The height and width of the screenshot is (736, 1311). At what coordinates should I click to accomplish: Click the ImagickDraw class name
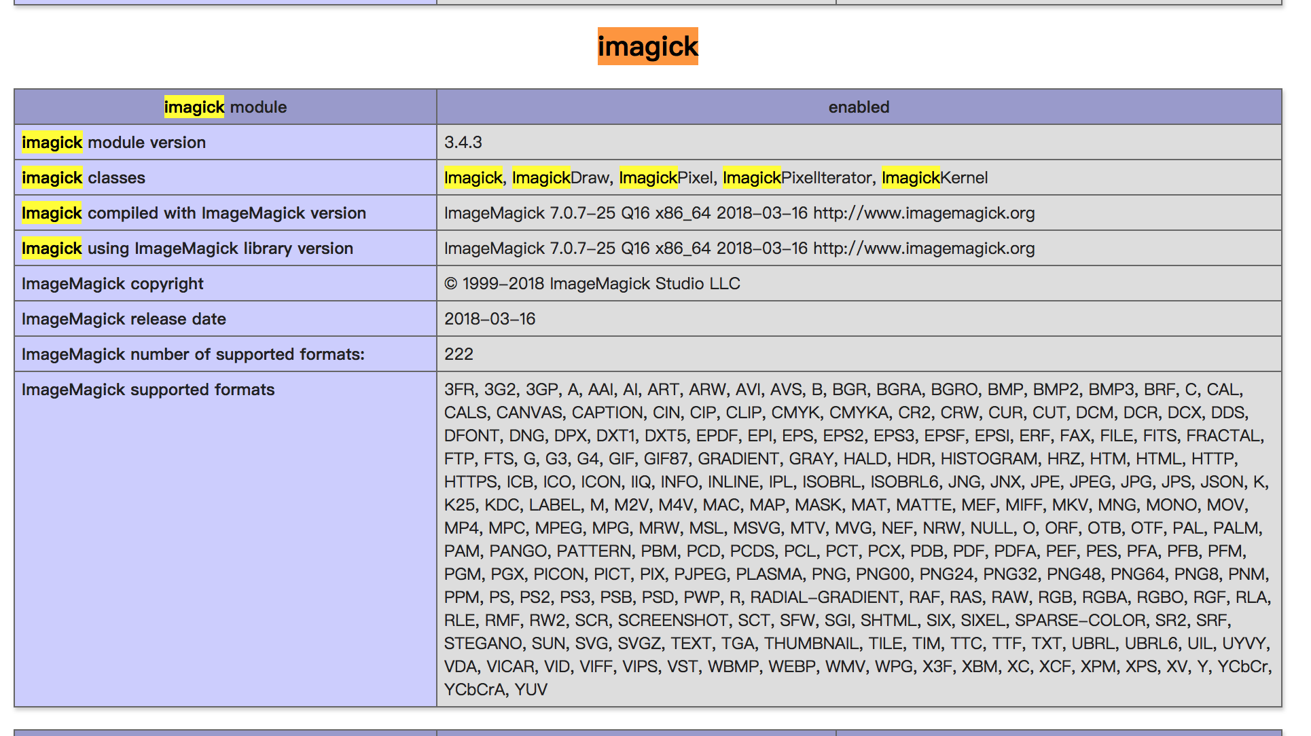coord(561,178)
